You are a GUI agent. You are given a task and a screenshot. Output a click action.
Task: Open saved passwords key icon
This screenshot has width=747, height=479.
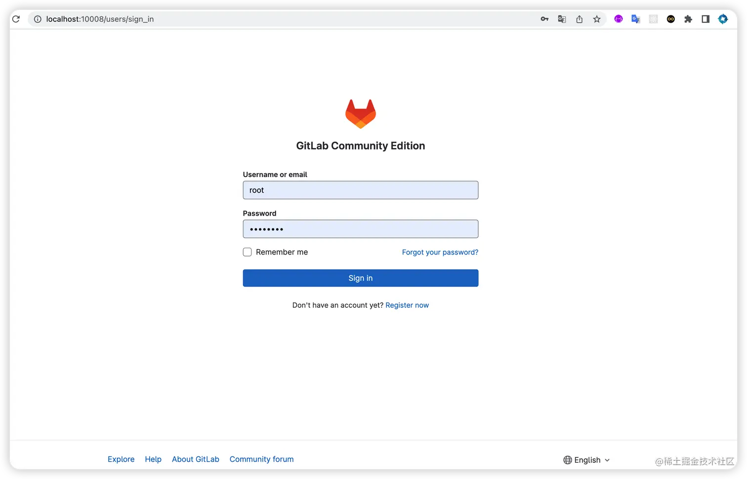tap(544, 19)
